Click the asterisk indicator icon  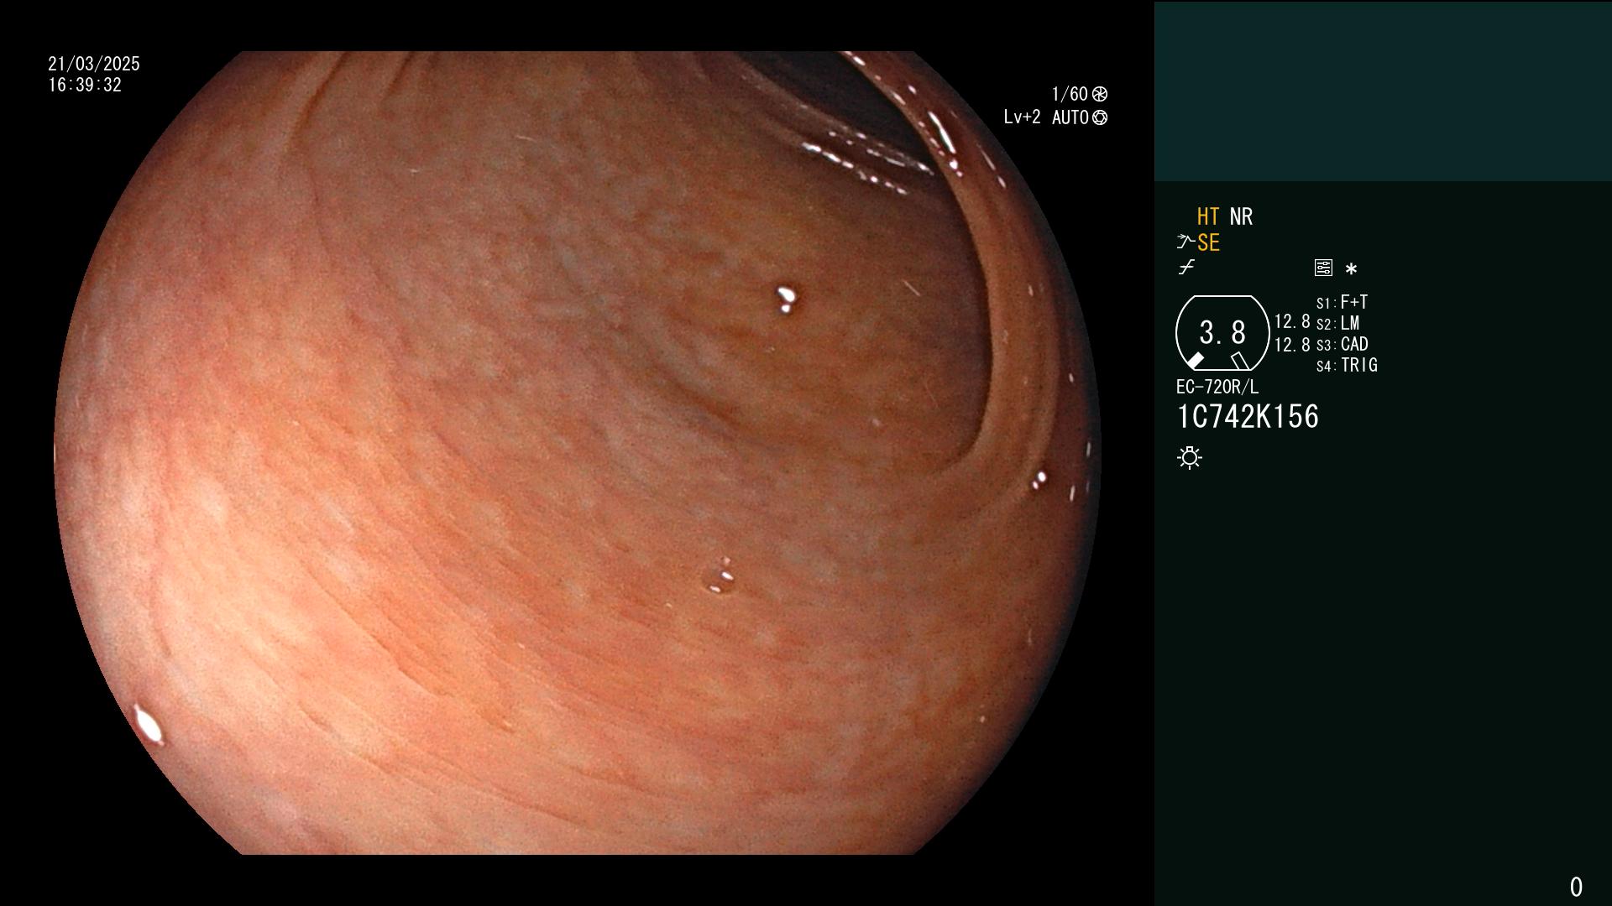[1351, 268]
